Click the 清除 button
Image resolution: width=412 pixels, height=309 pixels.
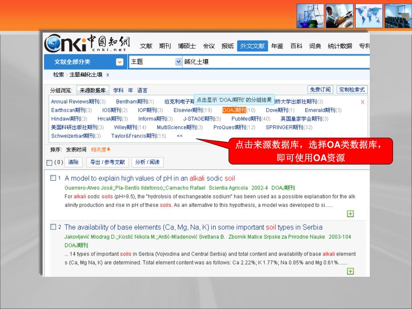tap(73, 162)
